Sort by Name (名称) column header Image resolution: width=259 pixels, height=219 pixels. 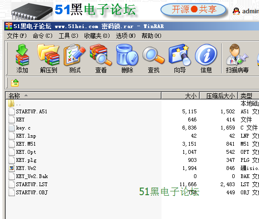(x=84, y=96)
